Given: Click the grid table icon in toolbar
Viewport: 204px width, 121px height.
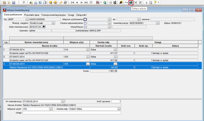Looking at the screenshot, I should 4,3.
